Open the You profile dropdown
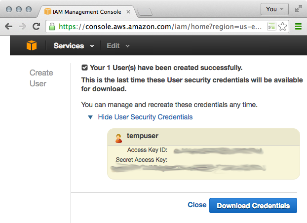Screen dimensions: 307x223 [x=274, y=9]
